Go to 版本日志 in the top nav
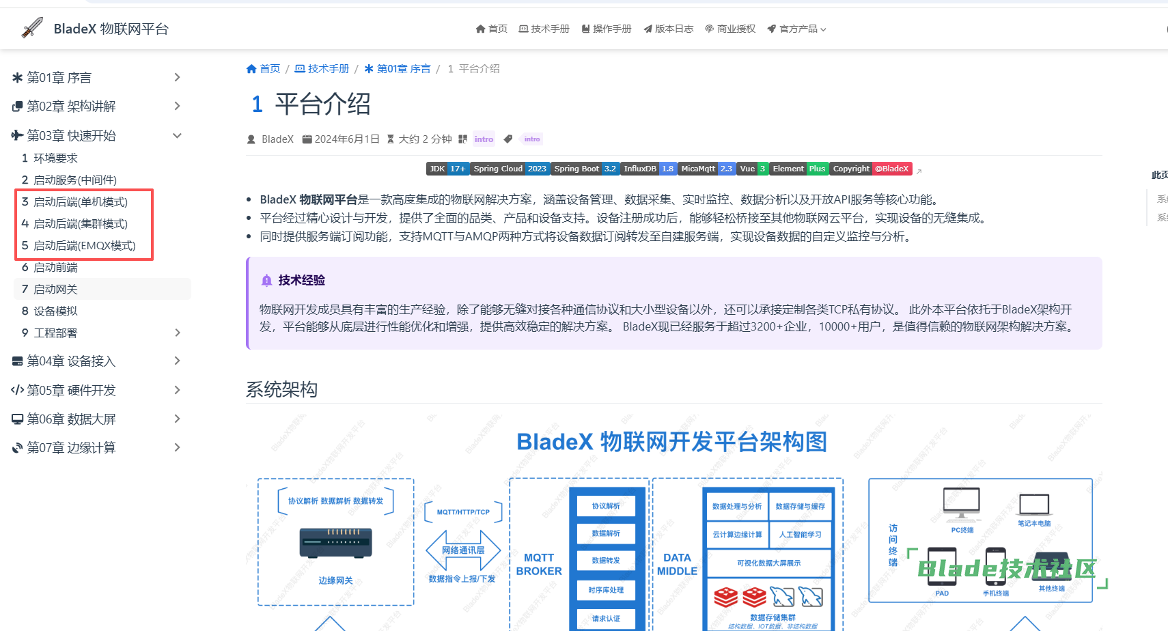Screen dimensions: 1168x631 click(x=668, y=29)
